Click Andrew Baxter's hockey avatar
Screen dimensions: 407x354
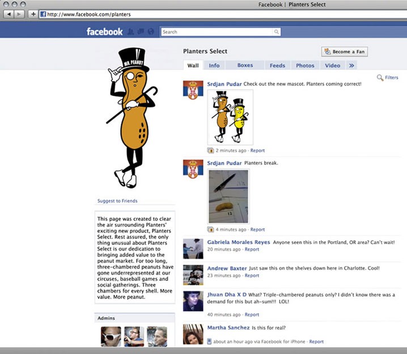pos(193,275)
